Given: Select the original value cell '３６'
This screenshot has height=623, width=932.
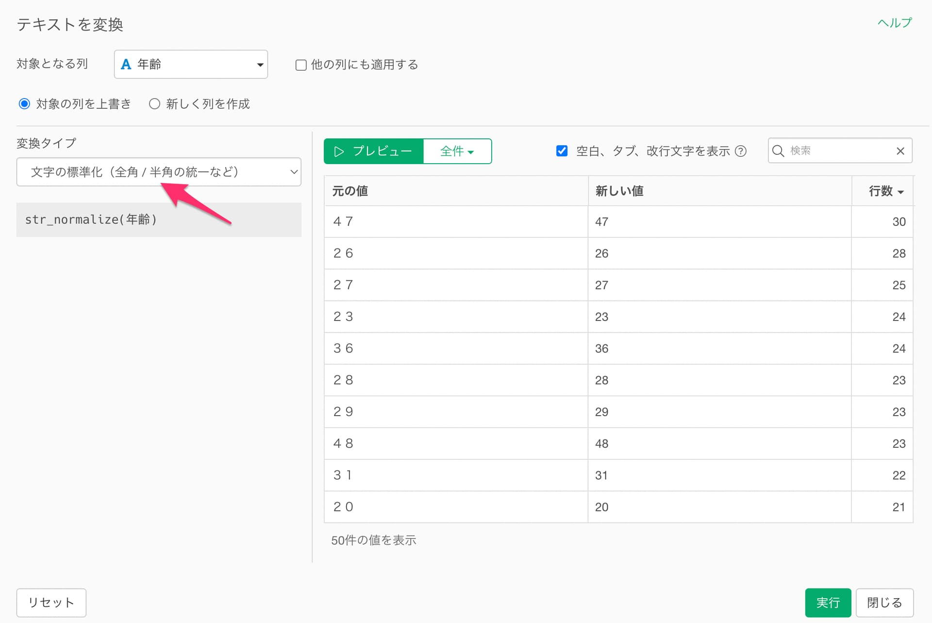Looking at the screenshot, I should point(456,349).
